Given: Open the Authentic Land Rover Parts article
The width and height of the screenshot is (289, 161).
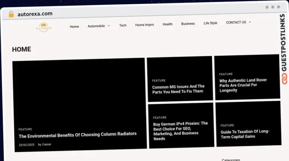Looking at the screenshot, I should (243, 85).
